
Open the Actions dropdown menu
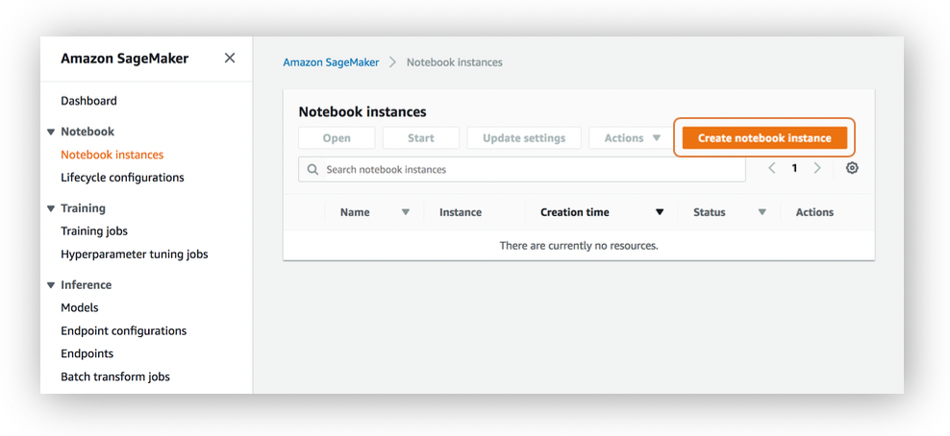(x=632, y=138)
